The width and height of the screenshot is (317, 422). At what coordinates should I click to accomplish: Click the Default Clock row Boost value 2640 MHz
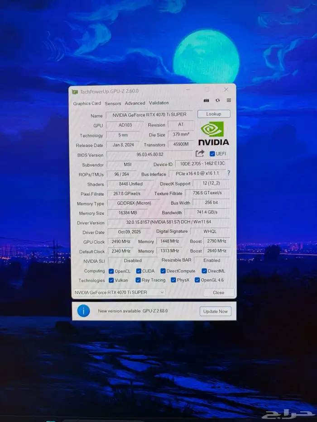pyautogui.click(x=217, y=251)
